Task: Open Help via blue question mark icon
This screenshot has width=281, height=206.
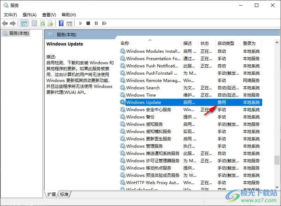Action: coord(61,23)
